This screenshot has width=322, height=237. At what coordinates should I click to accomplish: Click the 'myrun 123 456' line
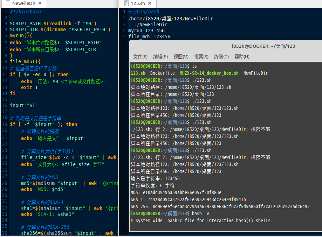pos(146,31)
